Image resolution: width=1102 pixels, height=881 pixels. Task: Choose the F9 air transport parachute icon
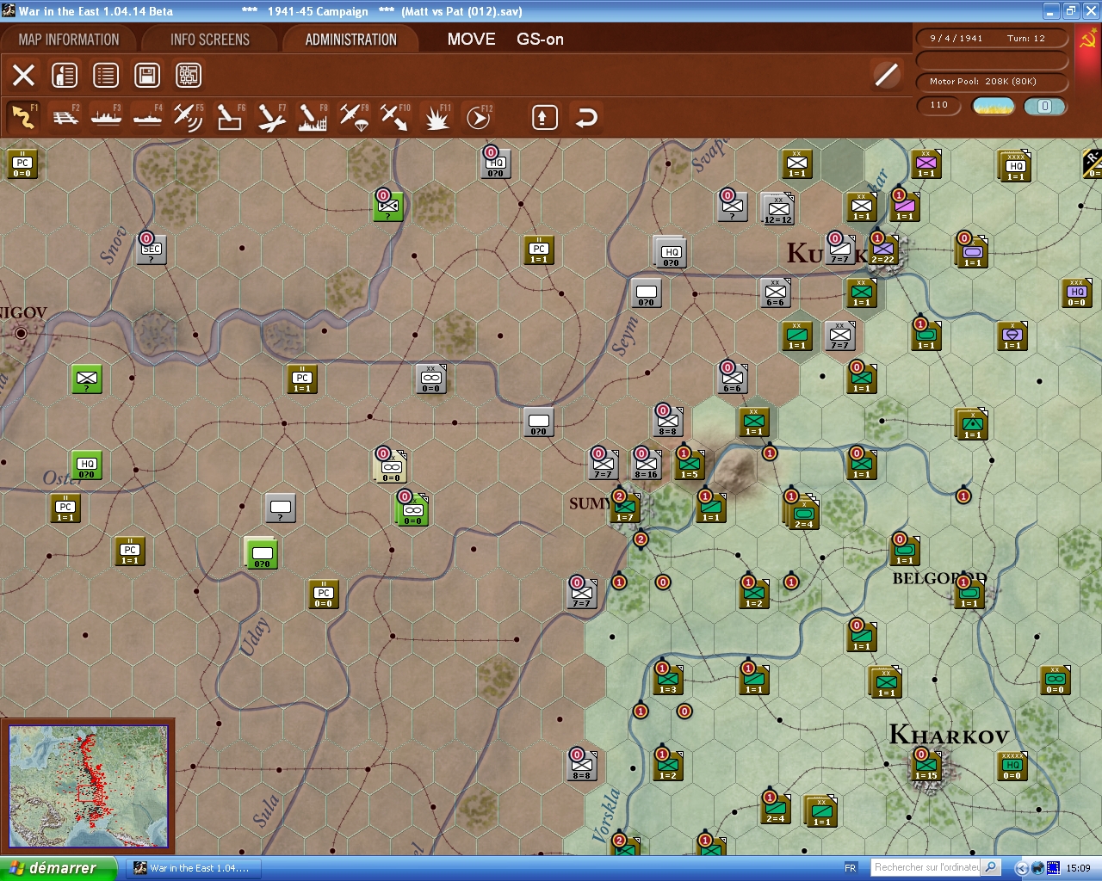tap(353, 116)
